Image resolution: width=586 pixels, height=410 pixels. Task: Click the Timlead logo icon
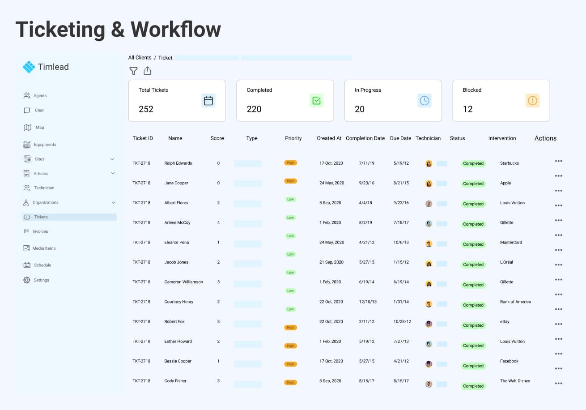29,66
